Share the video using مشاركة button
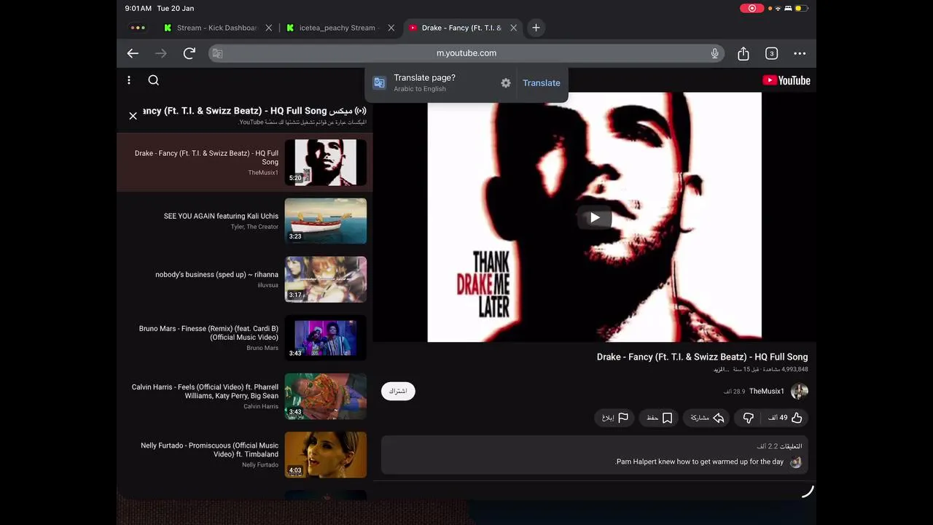This screenshot has width=933, height=525. click(707, 418)
